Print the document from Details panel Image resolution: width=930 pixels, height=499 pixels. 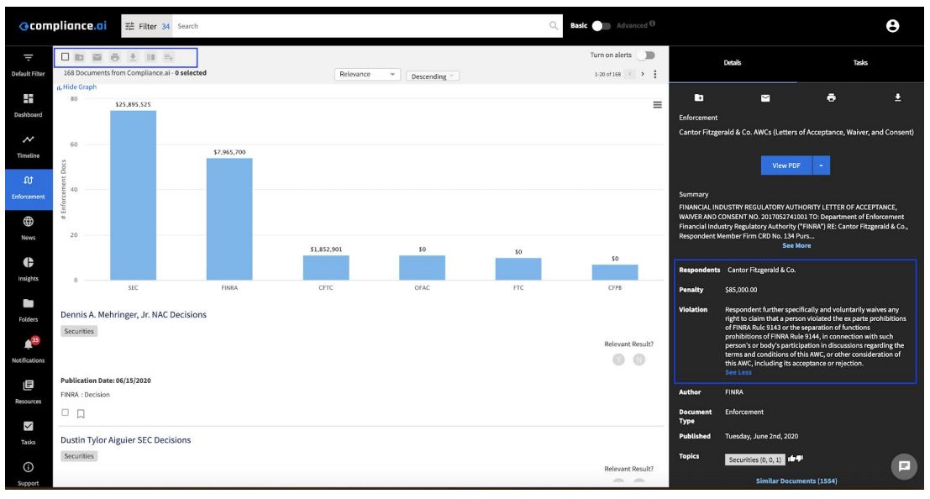pos(831,98)
